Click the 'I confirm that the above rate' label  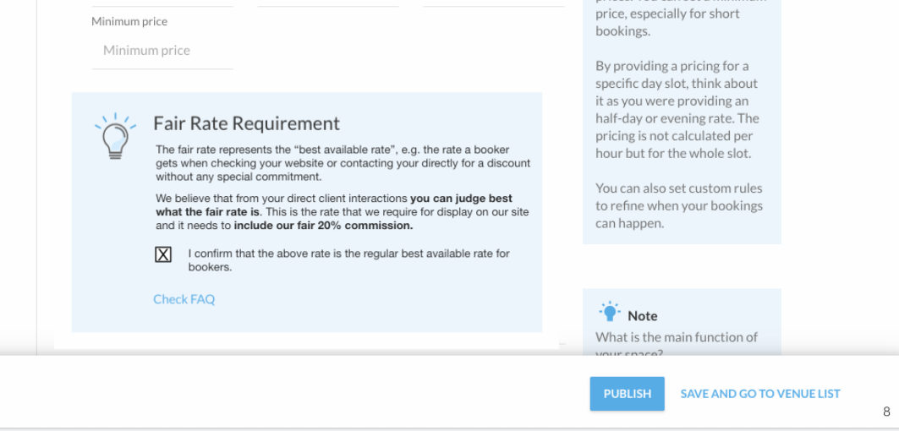[348, 260]
